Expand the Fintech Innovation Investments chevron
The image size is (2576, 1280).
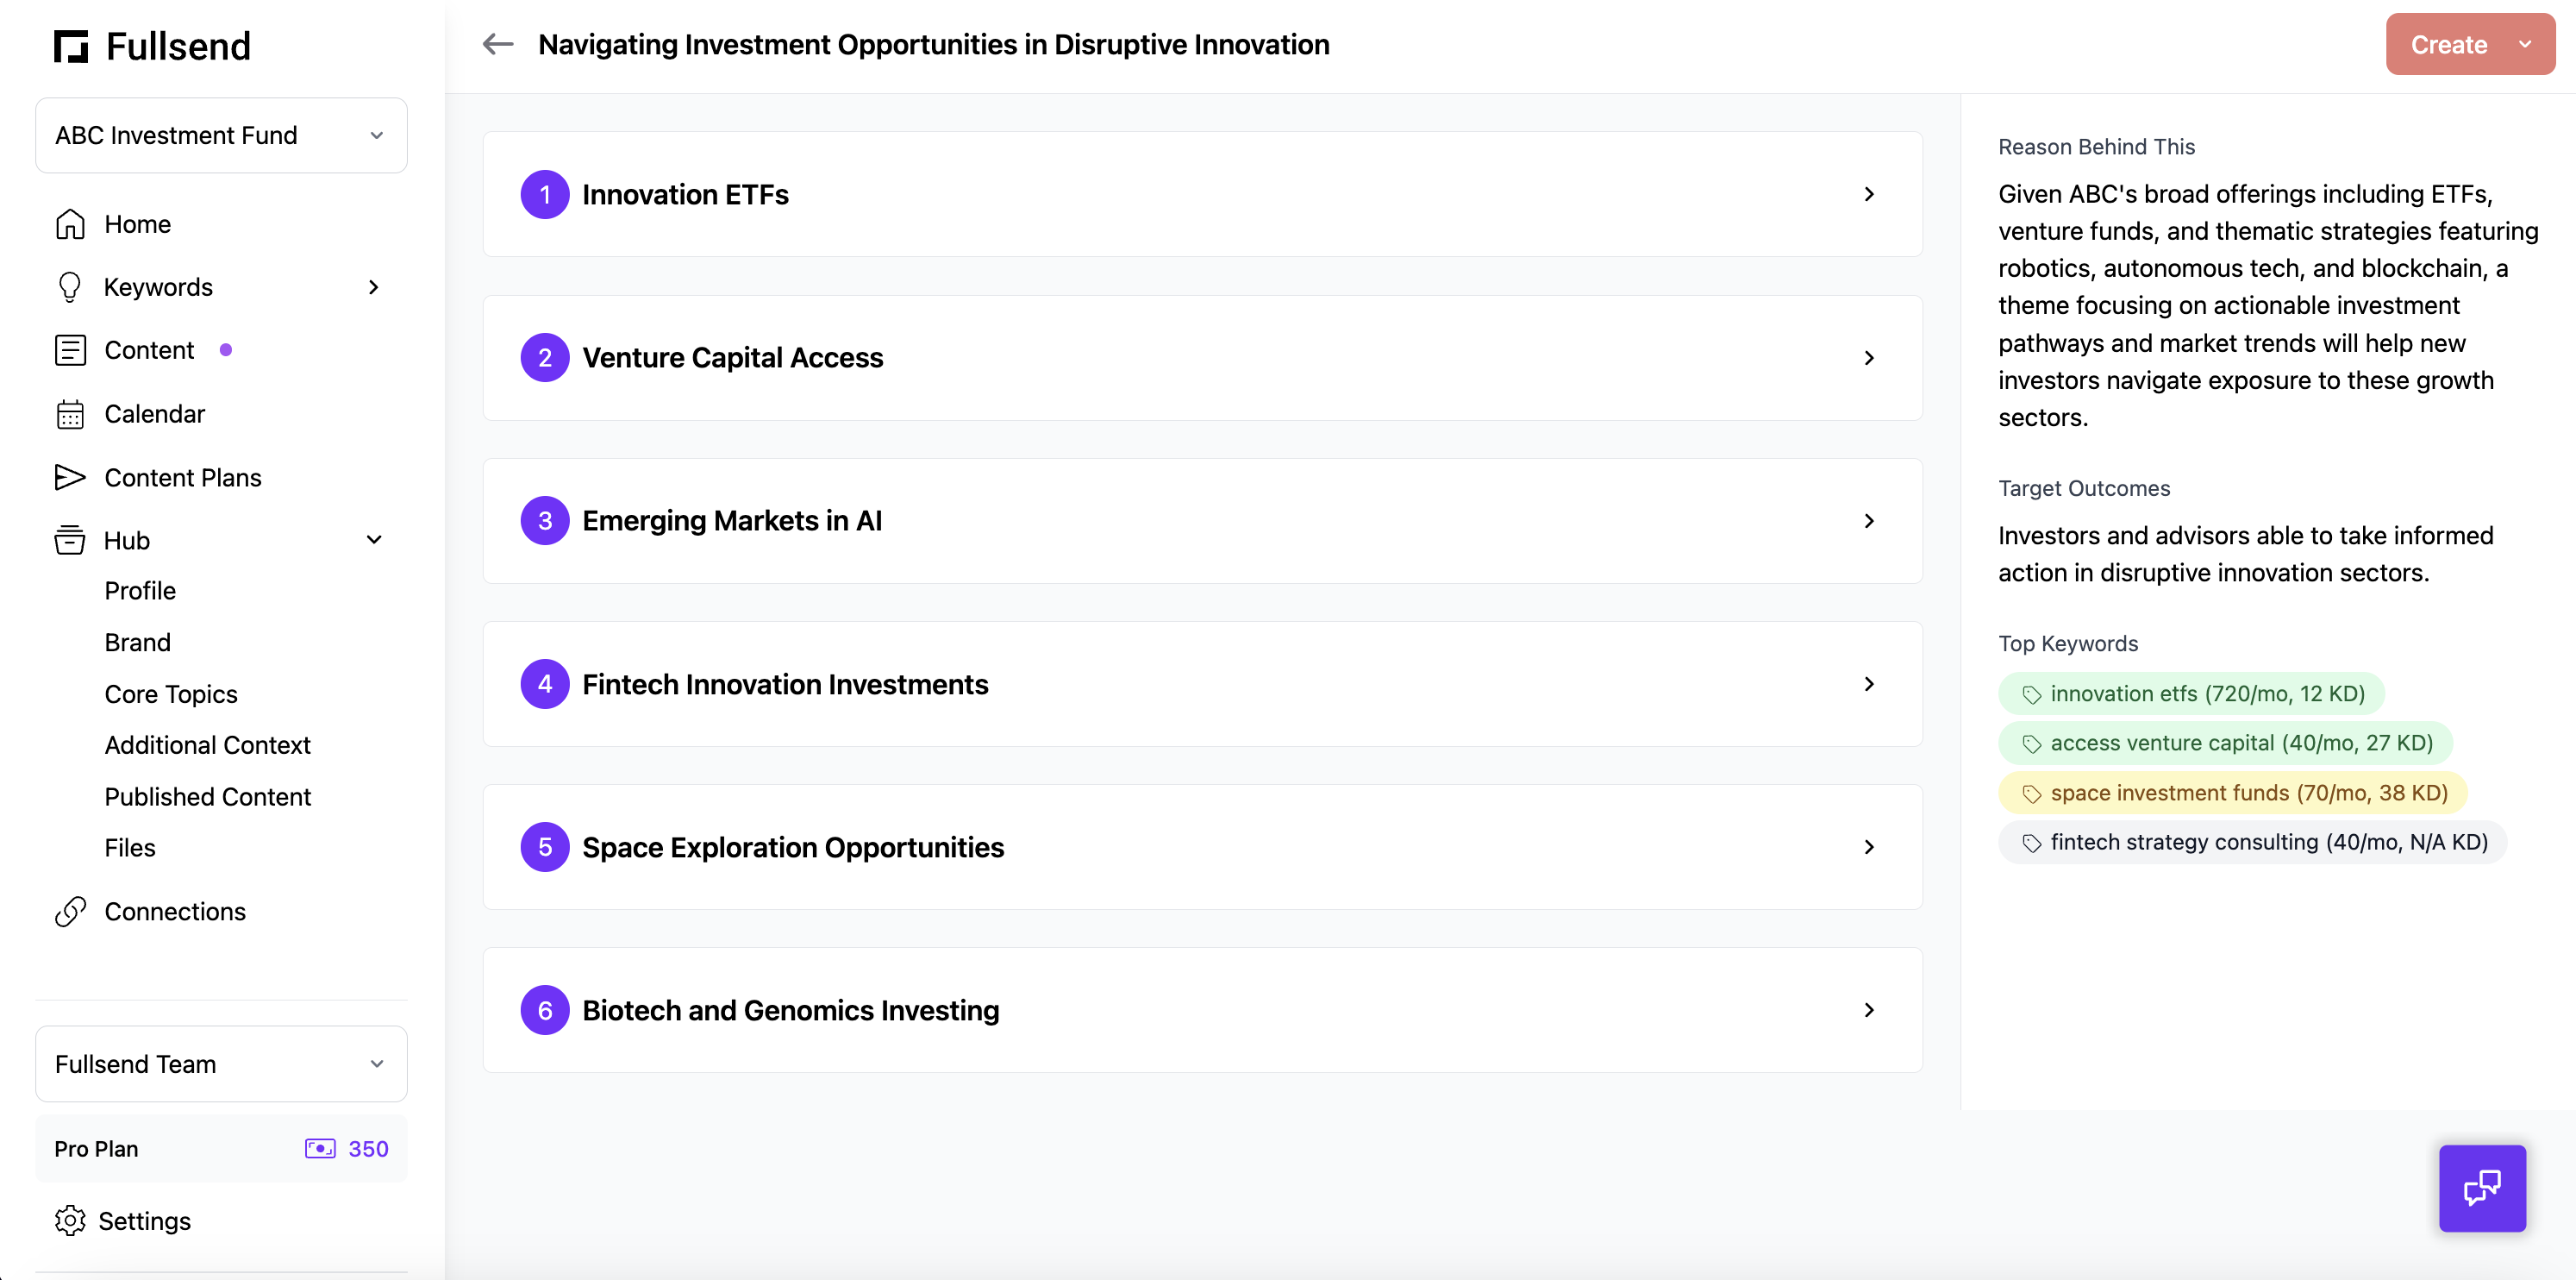[x=1869, y=683]
